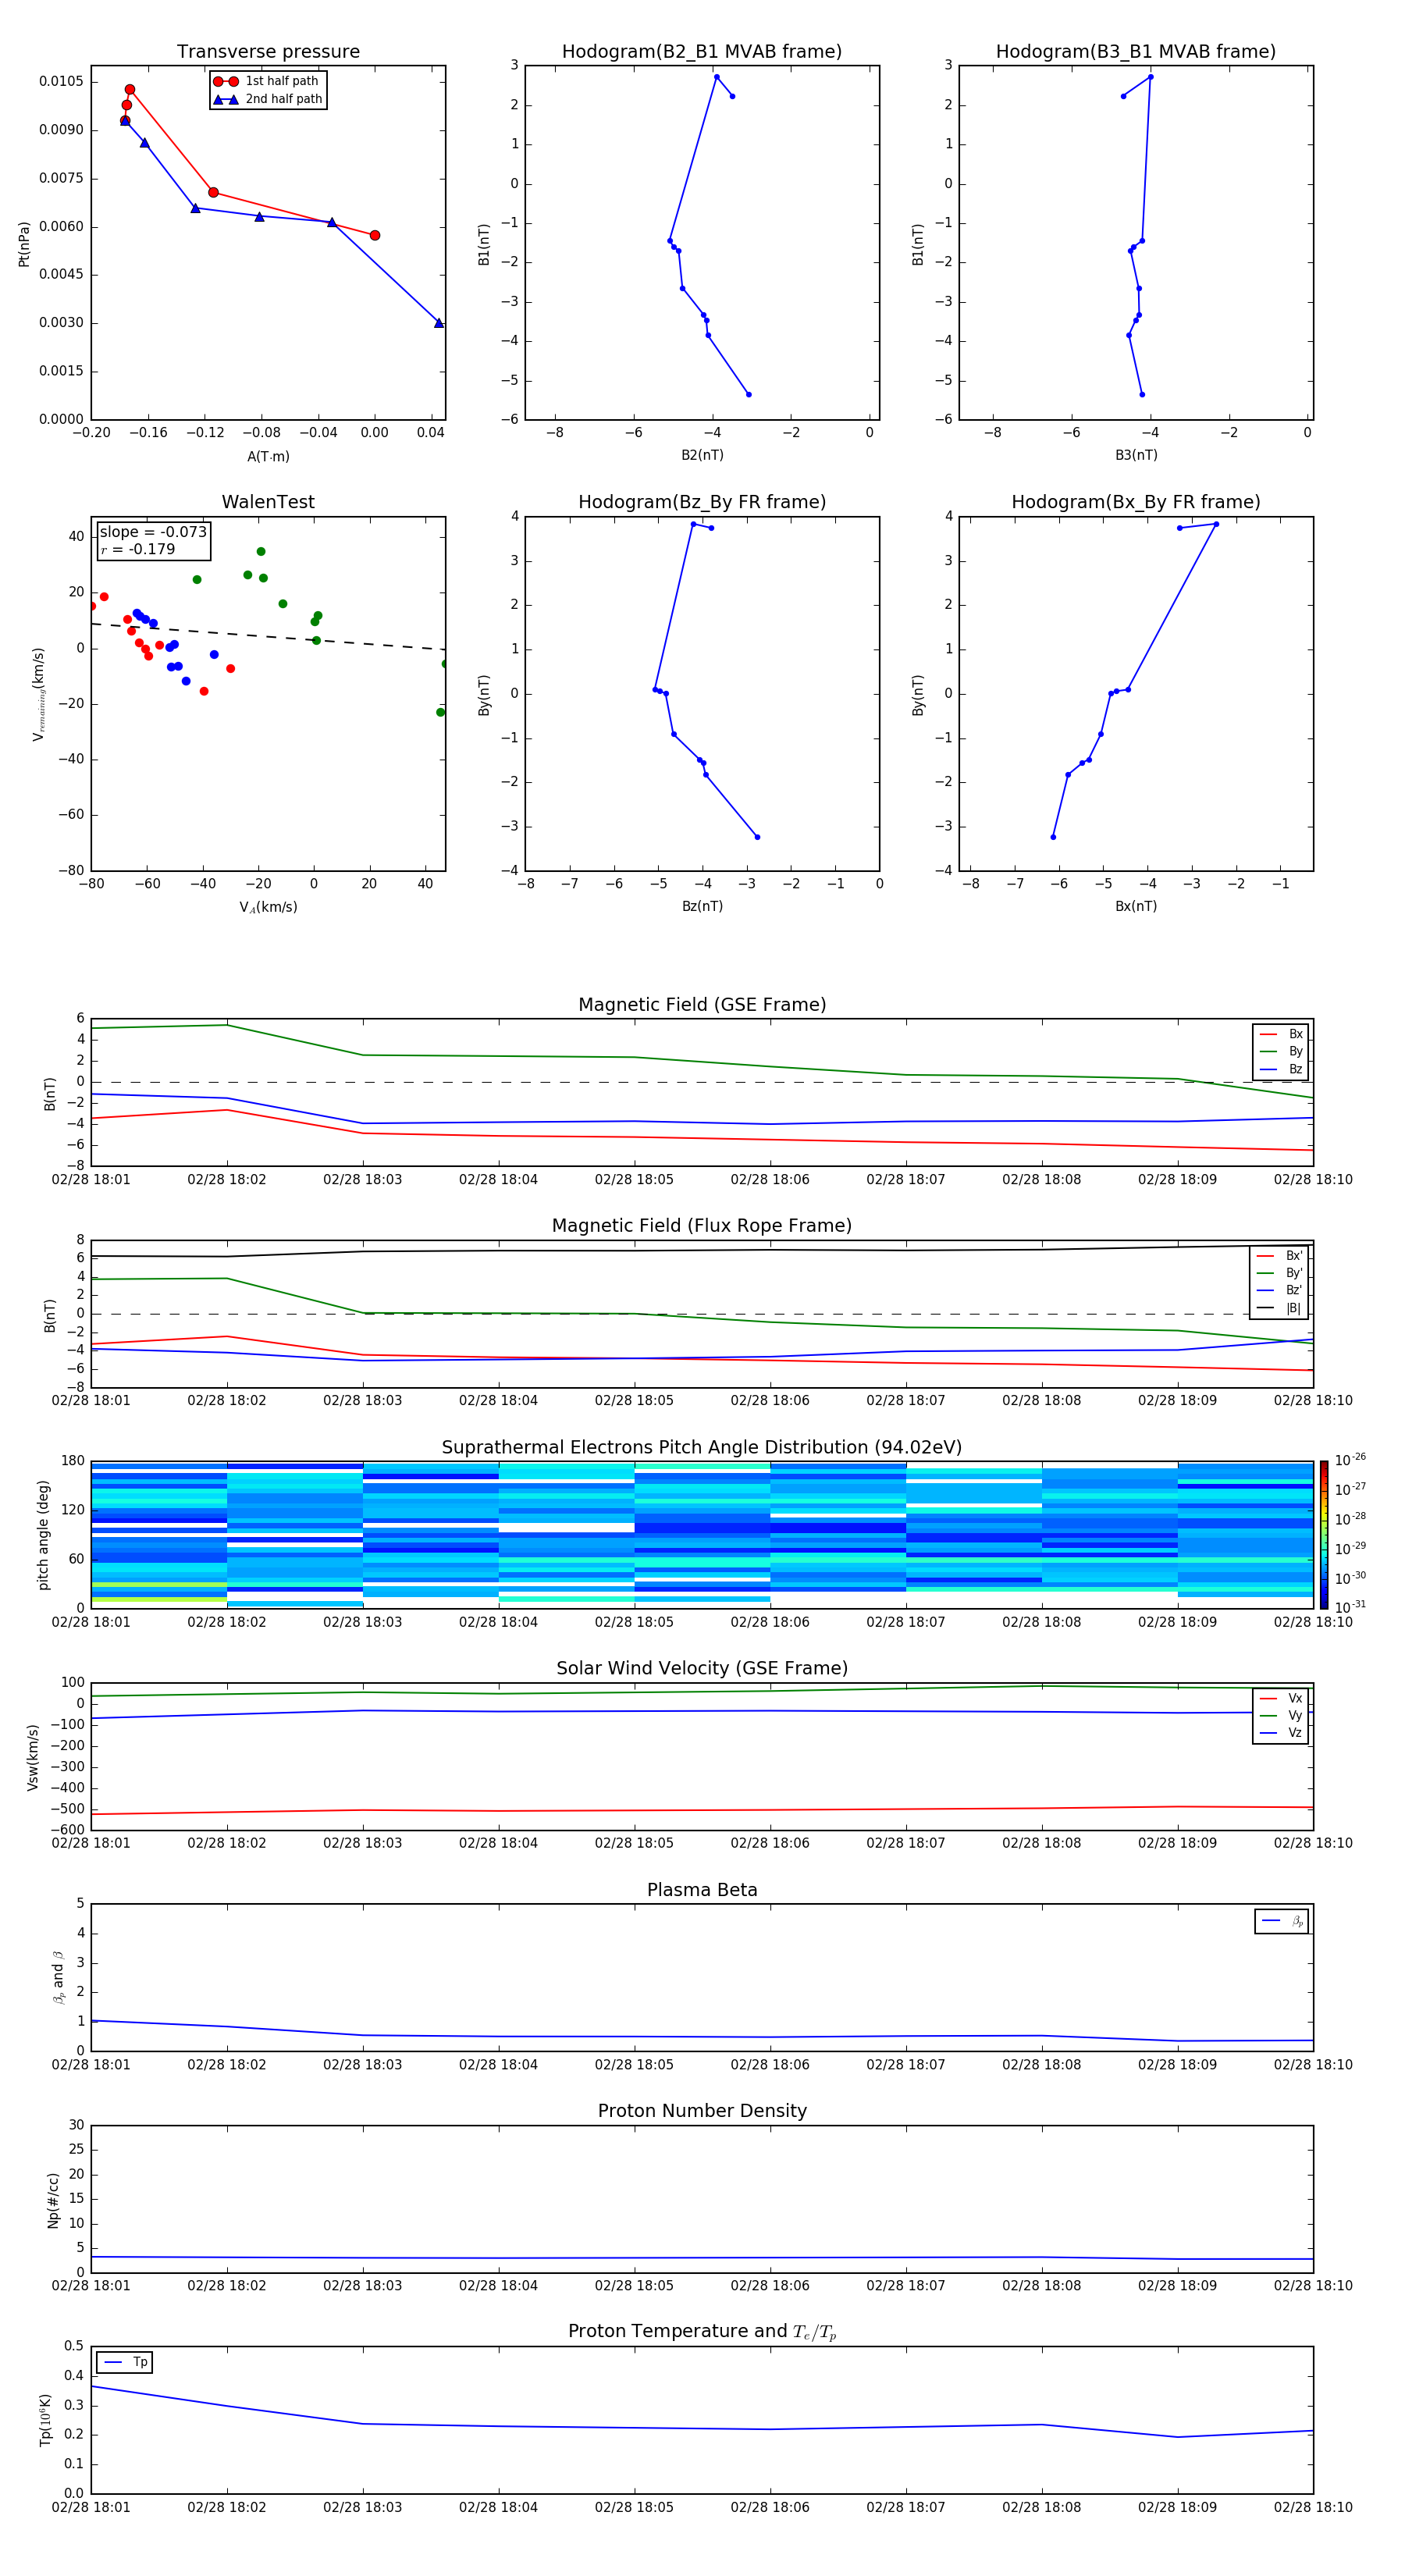Click the 'Pt(nPa)' y-axis label
Image resolution: width=1405 pixels, height=2576 pixels.
[x=24, y=243]
